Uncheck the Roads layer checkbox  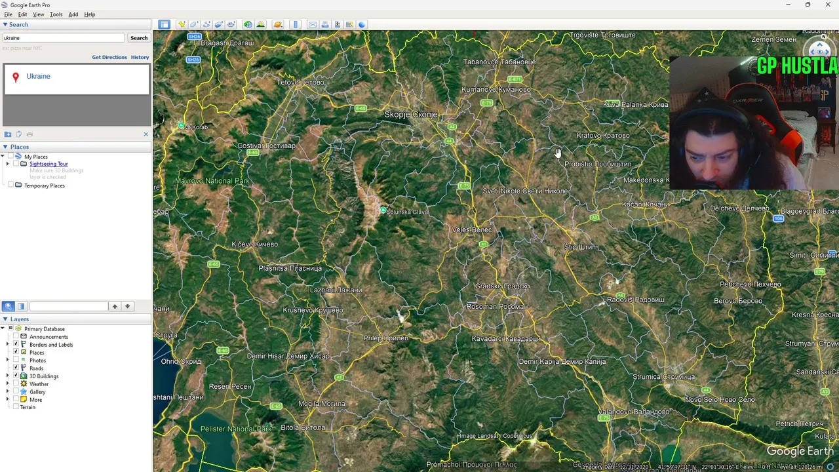pos(16,368)
